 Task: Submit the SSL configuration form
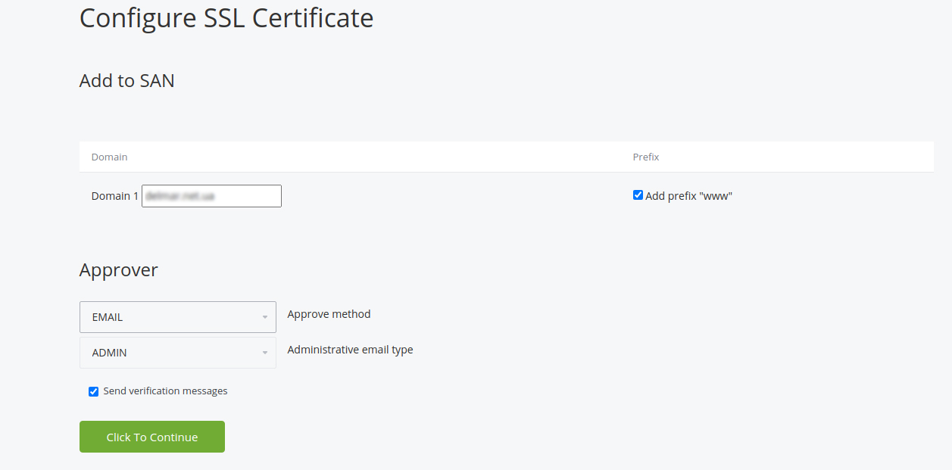(151, 437)
